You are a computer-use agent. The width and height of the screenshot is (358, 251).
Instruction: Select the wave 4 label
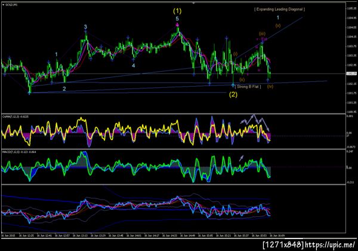(133, 66)
